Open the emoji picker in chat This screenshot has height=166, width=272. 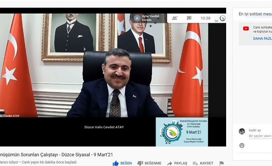point(242,145)
